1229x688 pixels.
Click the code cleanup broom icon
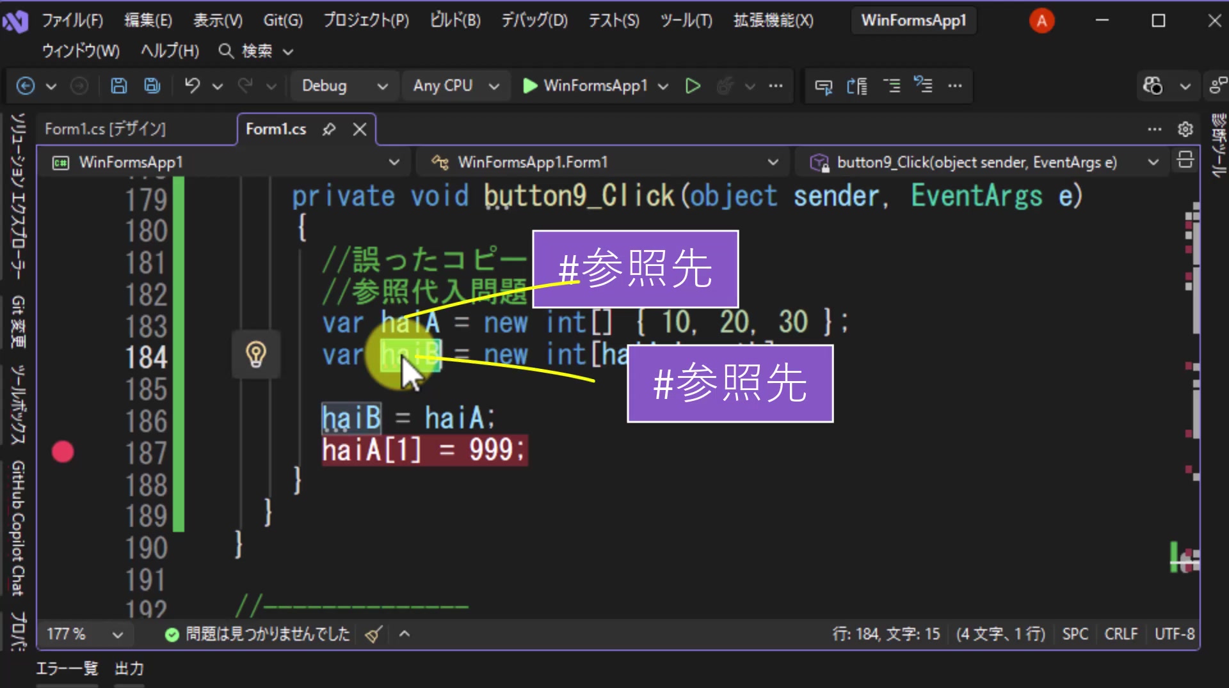374,634
